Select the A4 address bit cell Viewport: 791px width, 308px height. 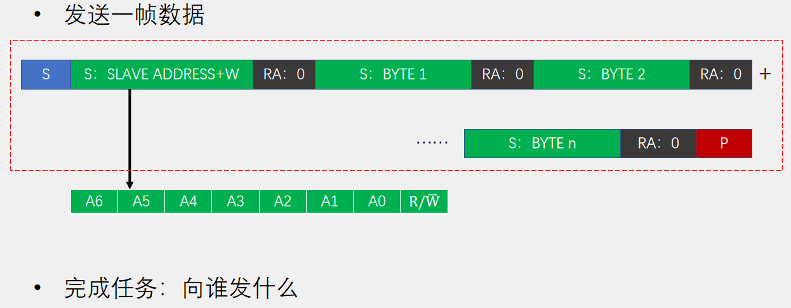pyautogui.click(x=189, y=202)
